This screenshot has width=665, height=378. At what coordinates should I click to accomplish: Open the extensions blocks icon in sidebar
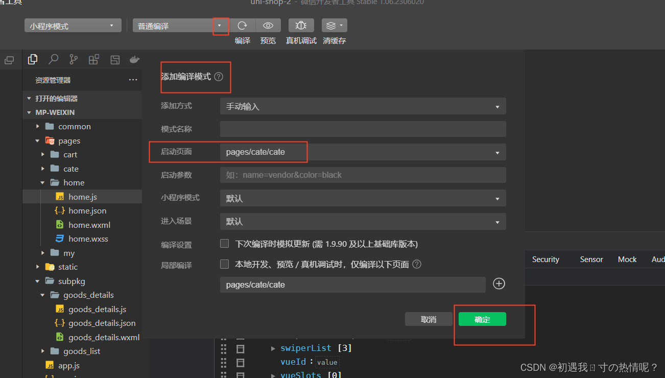click(94, 59)
